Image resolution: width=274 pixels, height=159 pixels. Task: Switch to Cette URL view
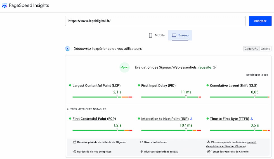click(x=251, y=49)
